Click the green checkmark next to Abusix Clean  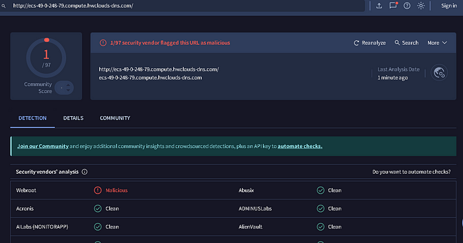320,190
